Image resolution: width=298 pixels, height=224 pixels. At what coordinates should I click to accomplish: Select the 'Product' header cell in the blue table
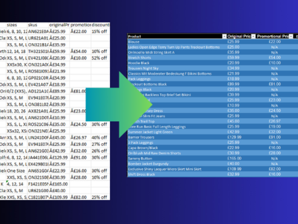pyautogui.click(x=177, y=36)
